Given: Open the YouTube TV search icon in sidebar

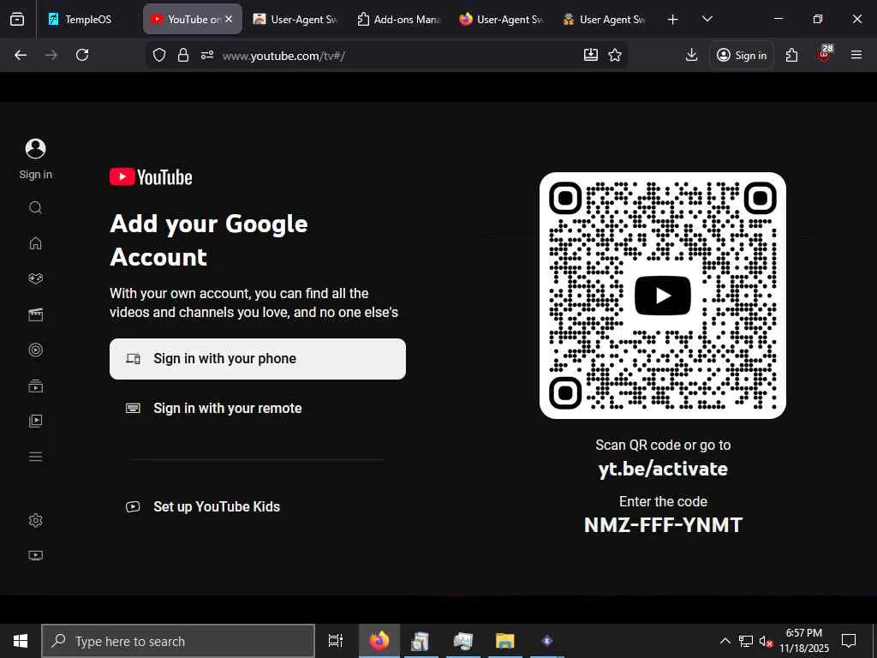Looking at the screenshot, I should click(35, 207).
